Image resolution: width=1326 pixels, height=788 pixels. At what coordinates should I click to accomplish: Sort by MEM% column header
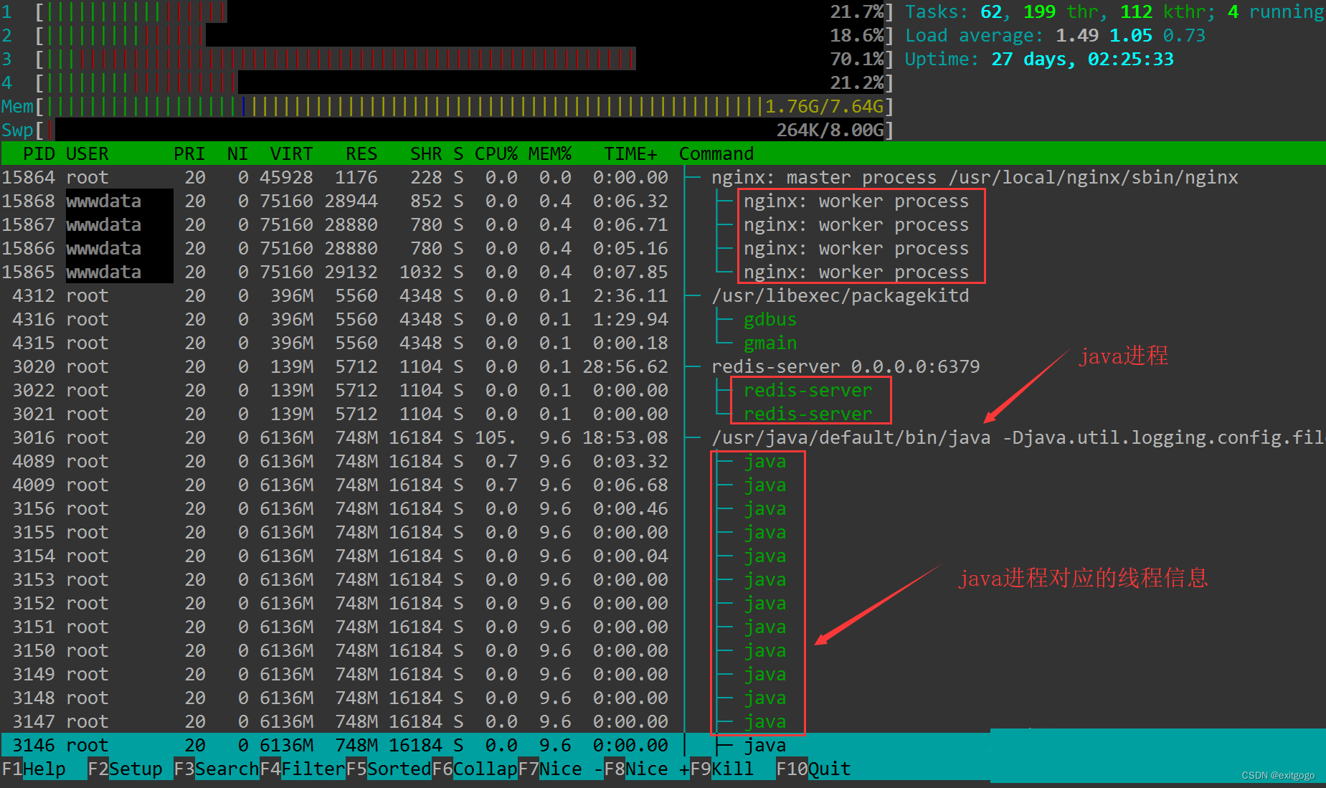click(x=549, y=153)
